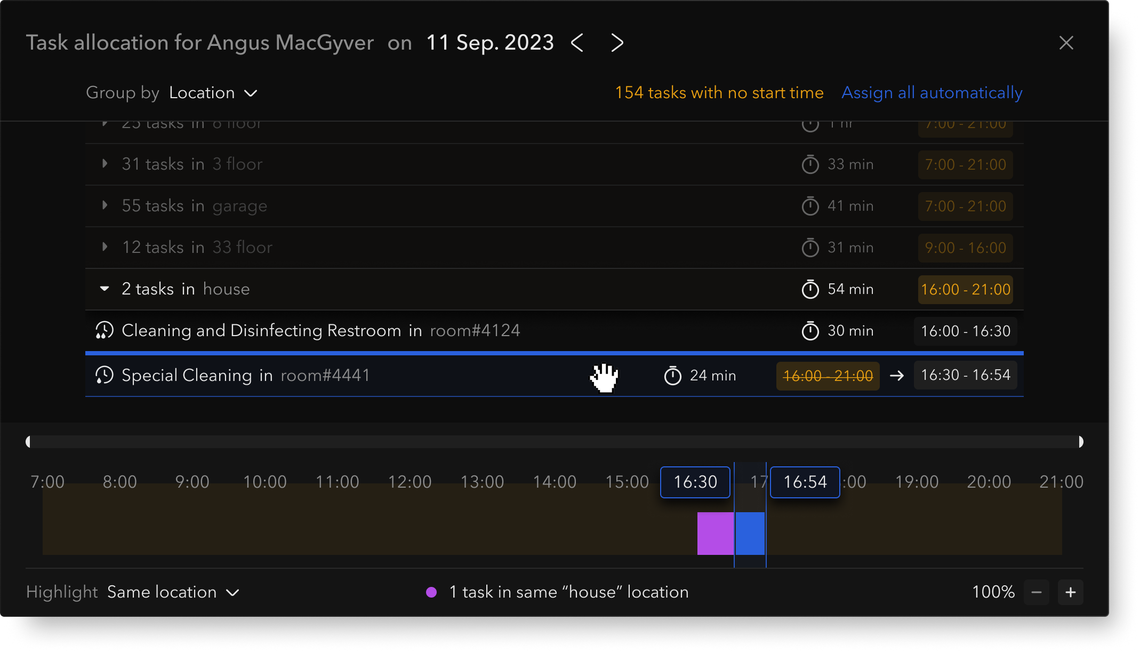Click stopwatch icon for Special Cleaning
1140x652 pixels.
click(672, 376)
